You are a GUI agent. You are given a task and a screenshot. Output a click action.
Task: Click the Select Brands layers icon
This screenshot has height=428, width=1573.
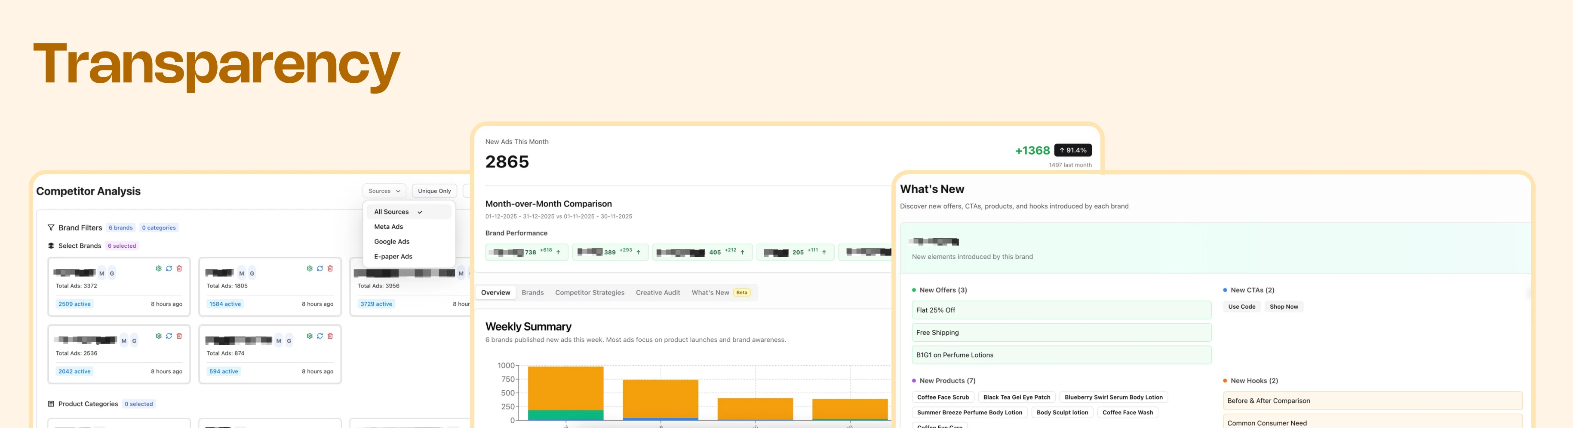tap(51, 246)
